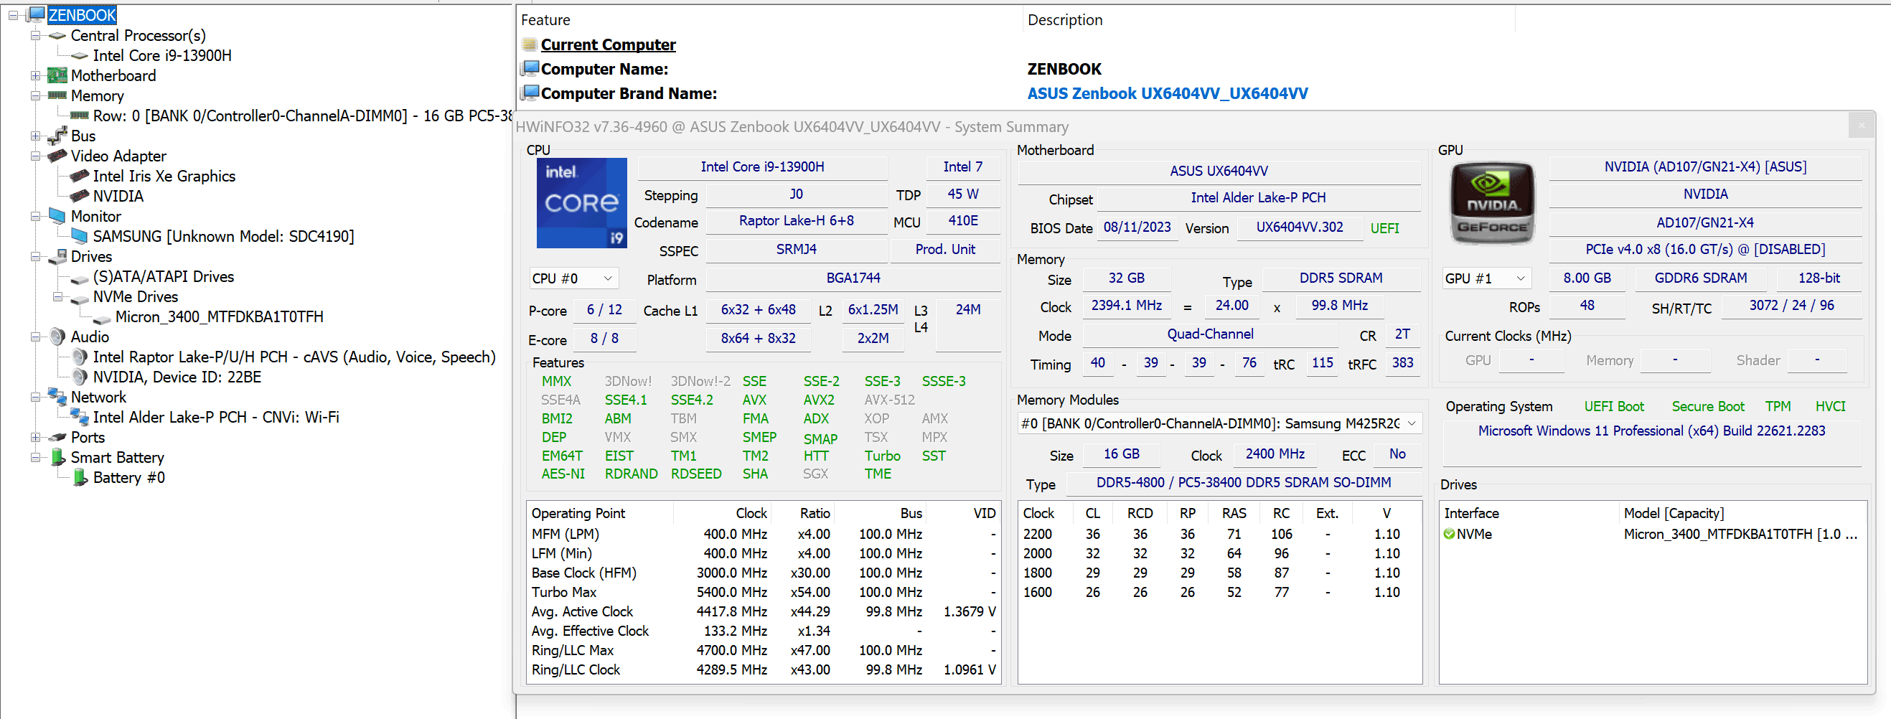Click the Secure Boot status label
Screen dimensions: 1891x719
click(1707, 406)
